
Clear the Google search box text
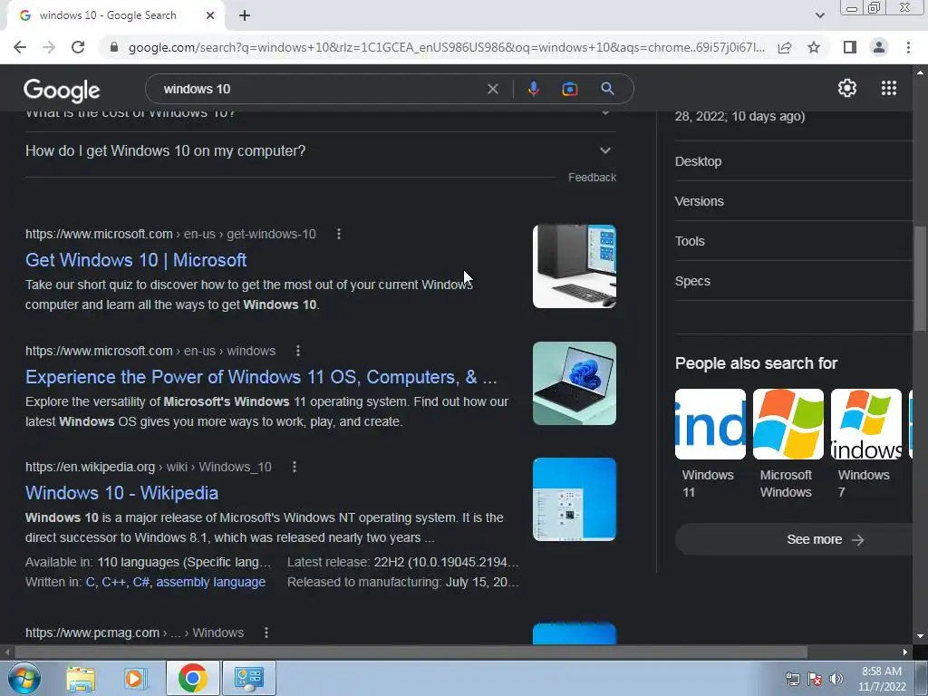pyautogui.click(x=492, y=90)
